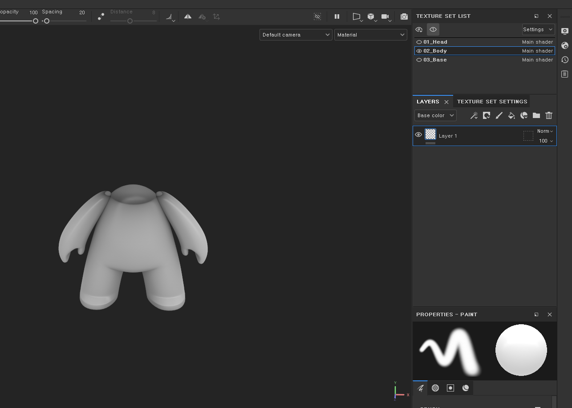
Task: Add an effect with magic wand icon
Action: coord(474,115)
